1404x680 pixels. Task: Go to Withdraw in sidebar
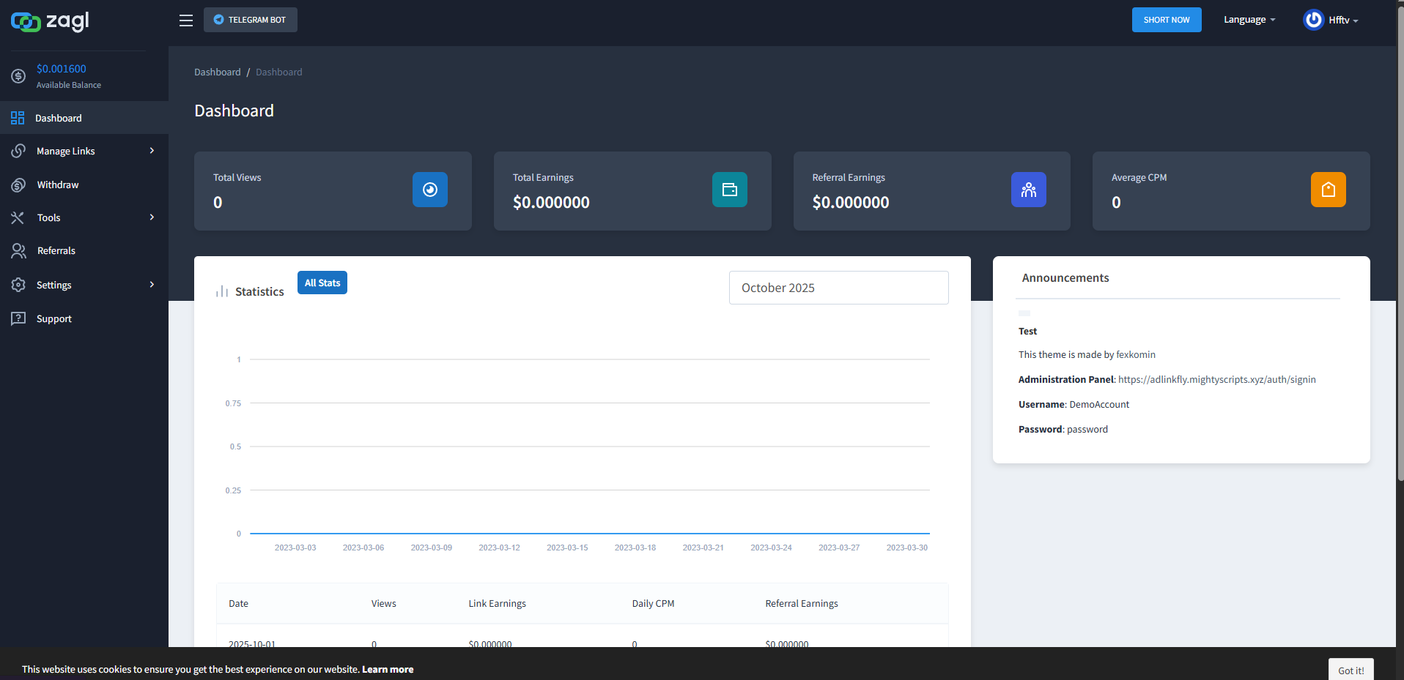pos(58,184)
